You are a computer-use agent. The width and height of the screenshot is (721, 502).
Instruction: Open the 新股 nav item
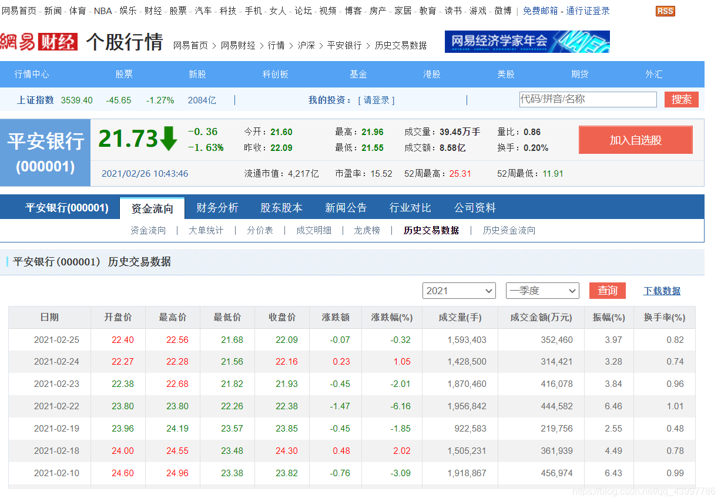(197, 74)
